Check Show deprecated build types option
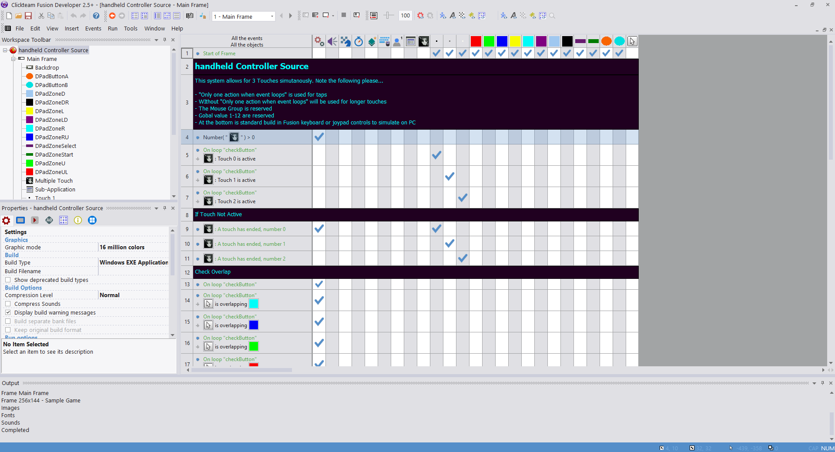835x452 pixels. click(8, 280)
